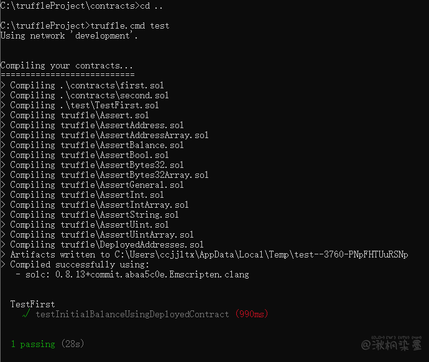Click the "truffle.cmd test" command text
429x362 pixels.
pos(129,26)
